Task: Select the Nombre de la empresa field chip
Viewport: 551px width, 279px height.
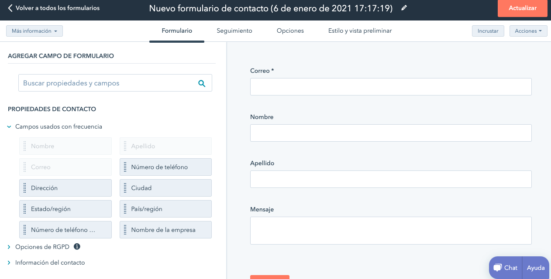Action: coord(165,230)
